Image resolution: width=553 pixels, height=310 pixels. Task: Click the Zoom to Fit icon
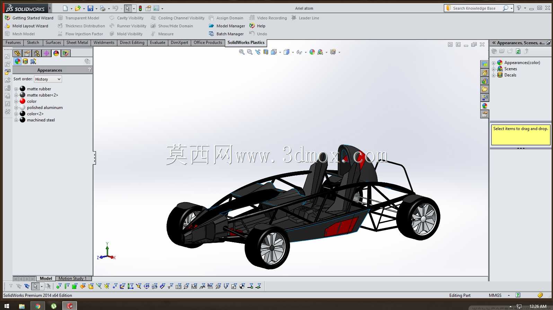point(242,52)
